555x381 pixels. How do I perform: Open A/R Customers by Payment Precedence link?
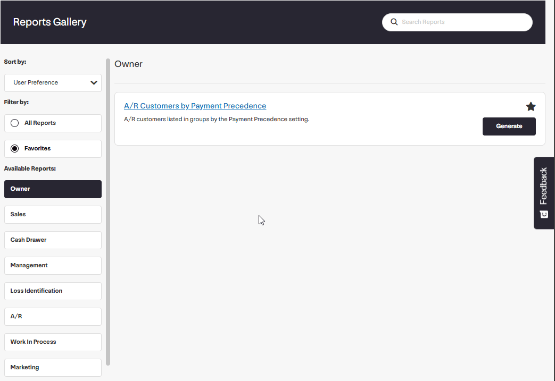pyautogui.click(x=195, y=106)
